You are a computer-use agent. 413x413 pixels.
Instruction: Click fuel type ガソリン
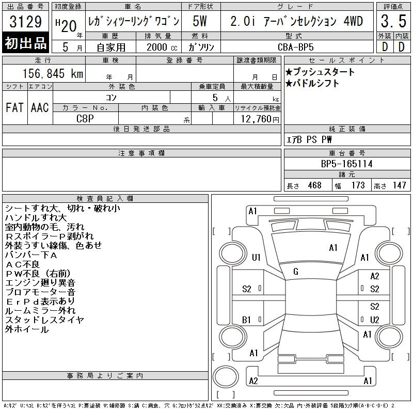(x=201, y=47)
